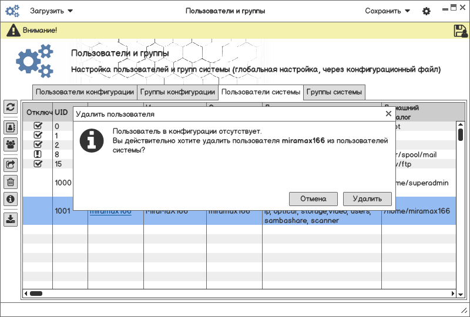Viewport: 470px width, 317px height.
Task: Switch to the Пользователи конфигурации tab
Action: click(x=85, y=92)
